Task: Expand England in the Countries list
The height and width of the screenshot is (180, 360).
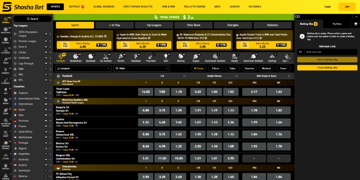Action: coord(50,93)
